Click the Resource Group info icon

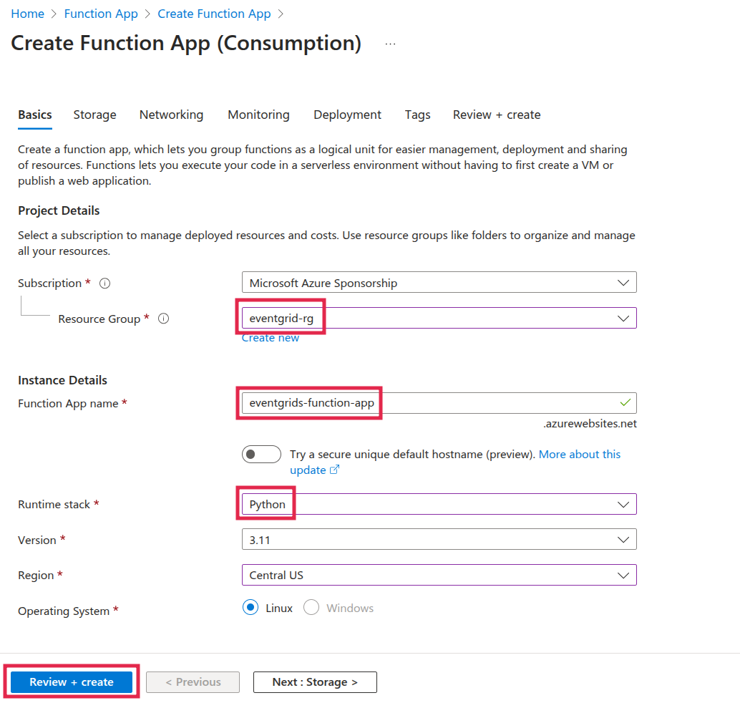pyautogui.click(x=163, y=319)
